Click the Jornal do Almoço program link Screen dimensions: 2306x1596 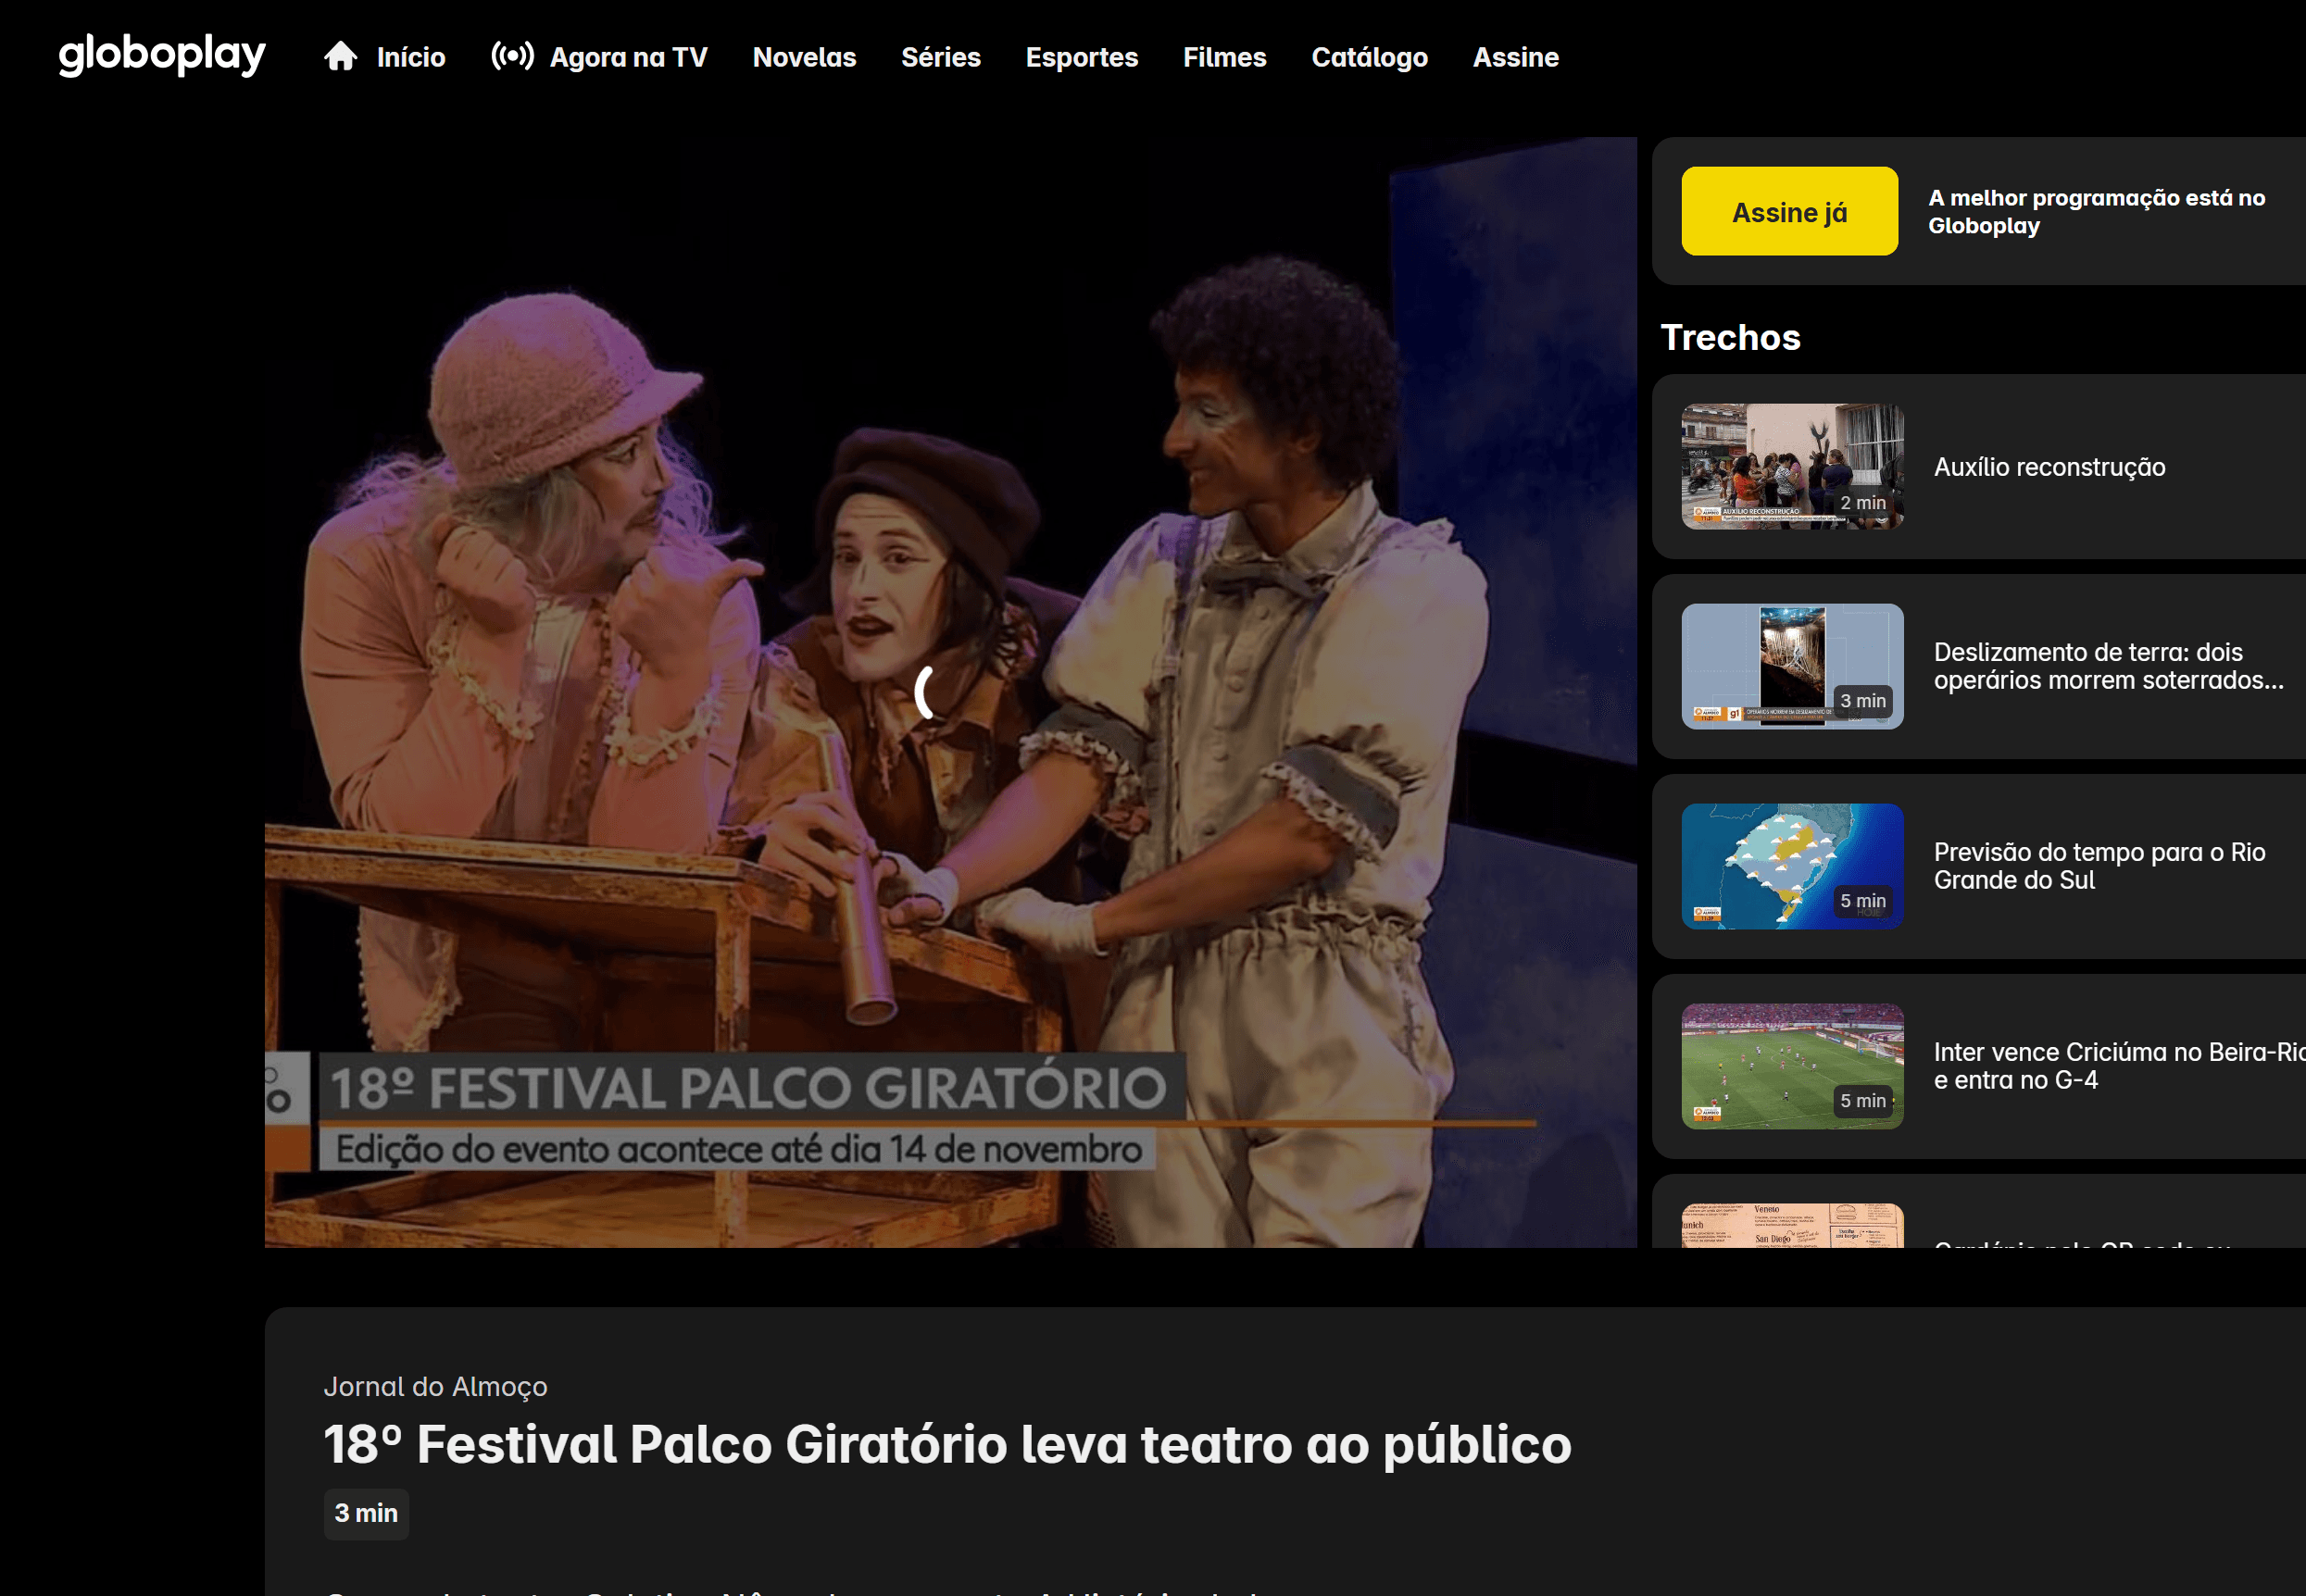click(x=435, y=1386)
